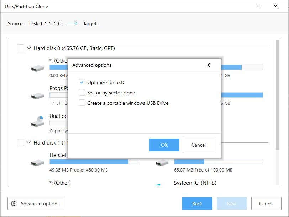Click the drive icon for the 100.00 MB partition
The height and width of the screenshot is (217, 289).
[x=162, y=163]
